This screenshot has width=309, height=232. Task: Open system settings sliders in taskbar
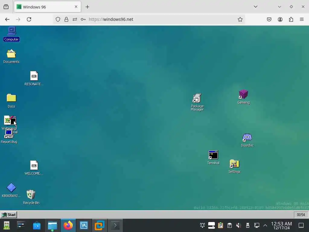pos(21,225)
